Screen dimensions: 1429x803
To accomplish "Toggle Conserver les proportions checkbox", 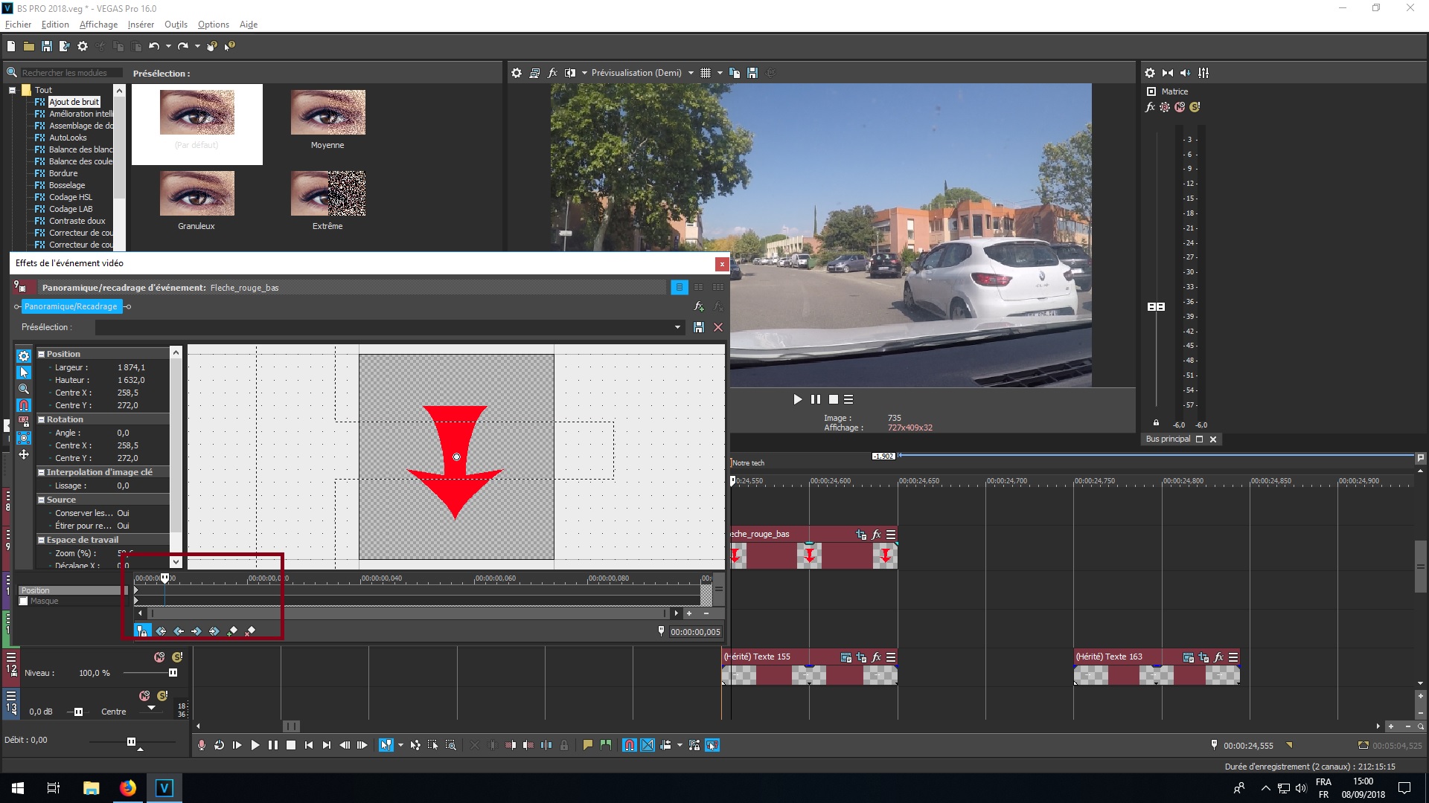I will [123, 513].
